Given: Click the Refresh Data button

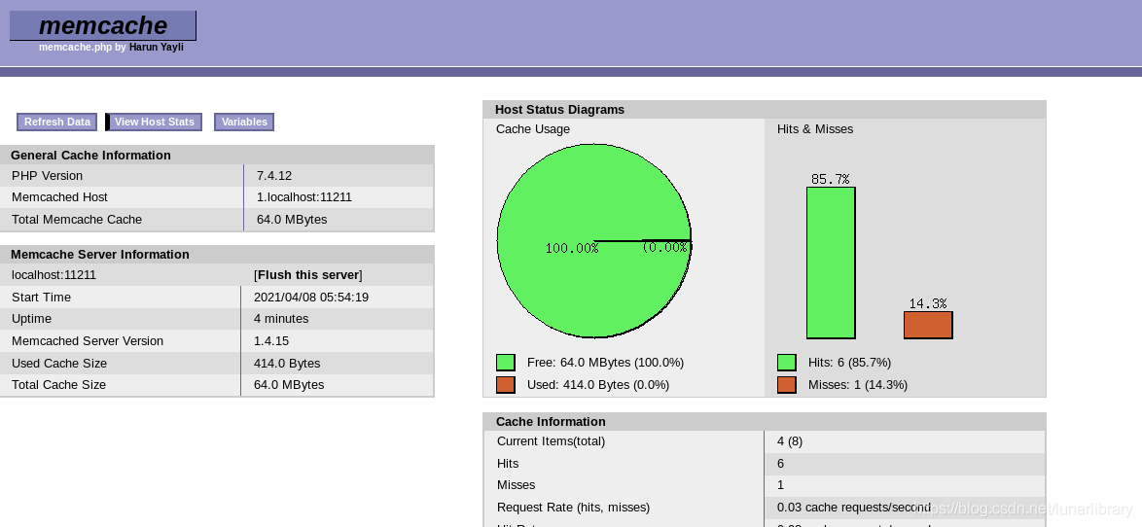Looking at the screenshot, I should click(x=56, y=122).
